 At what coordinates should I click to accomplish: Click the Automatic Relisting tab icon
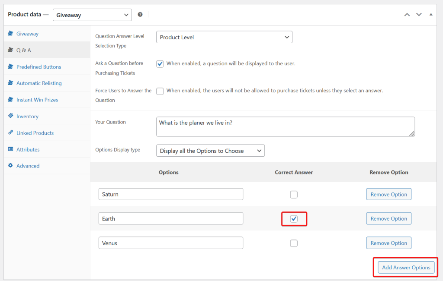click(11, 83)
